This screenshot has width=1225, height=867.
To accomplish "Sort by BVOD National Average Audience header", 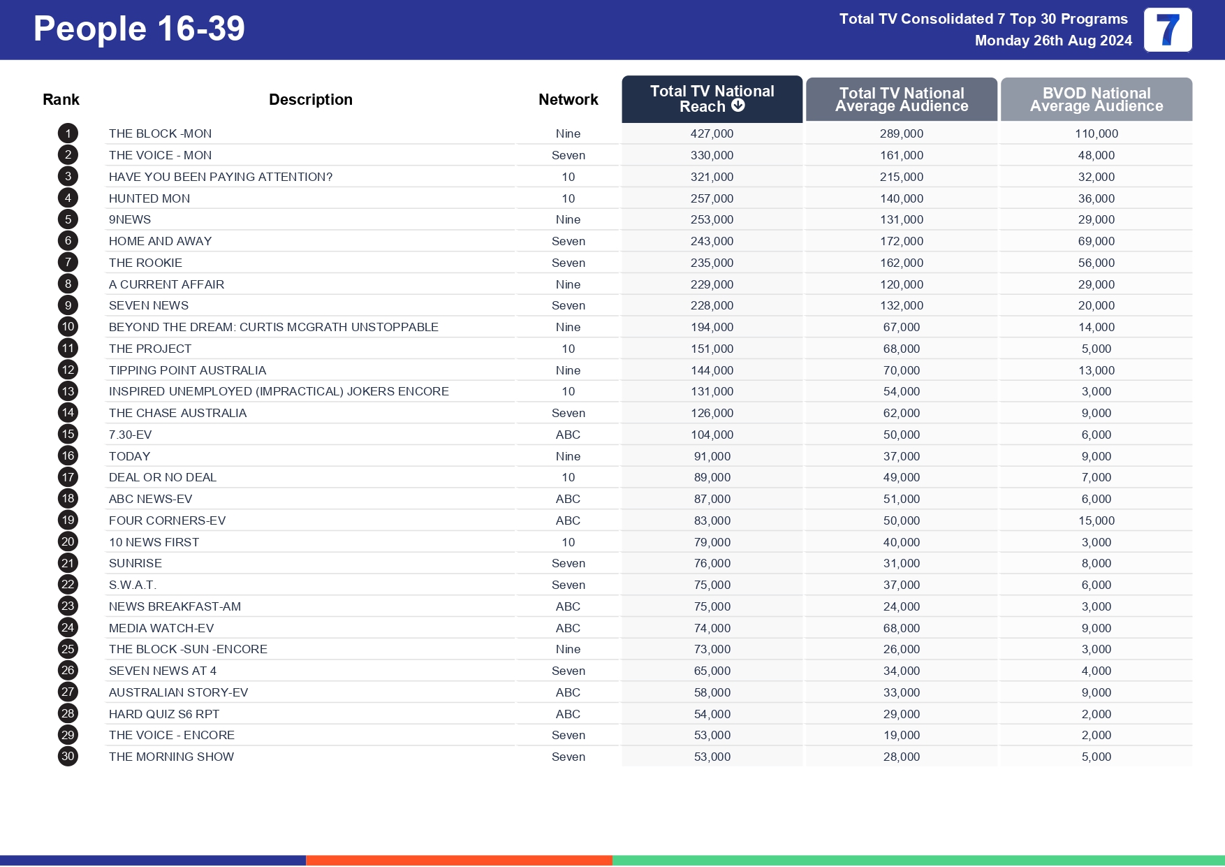I will 1096,99.
